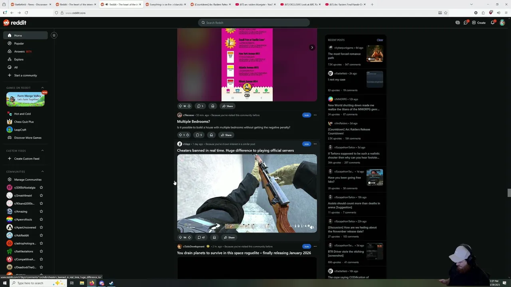Upvote the Multiple Bedrooms post
Image resolution: width=511 pixels, height=287 pixels.
pos(180,135)
